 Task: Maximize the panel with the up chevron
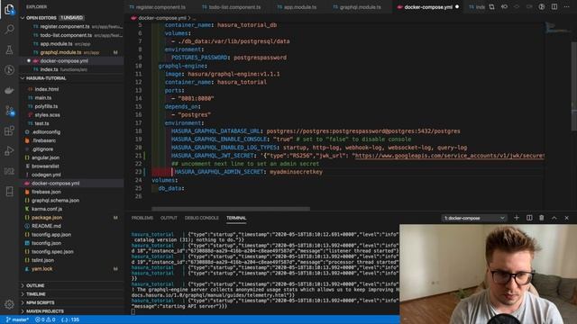click(x=554, y=218)
